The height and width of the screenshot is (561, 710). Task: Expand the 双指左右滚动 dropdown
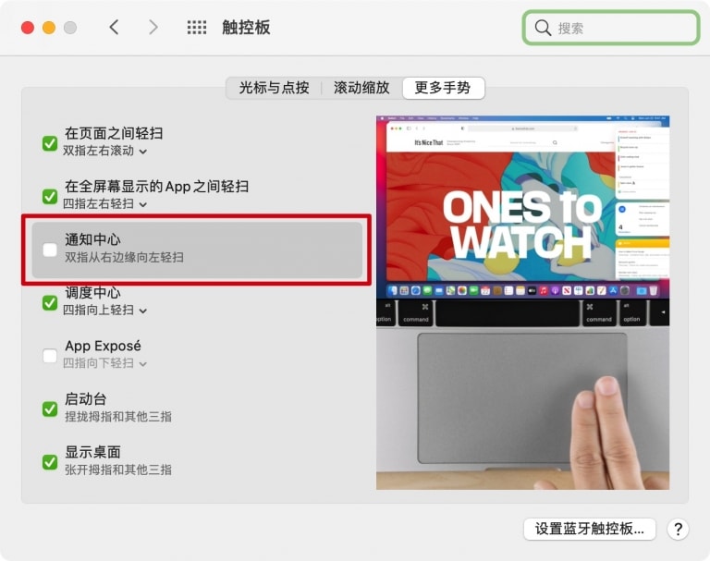pos(104,151)
